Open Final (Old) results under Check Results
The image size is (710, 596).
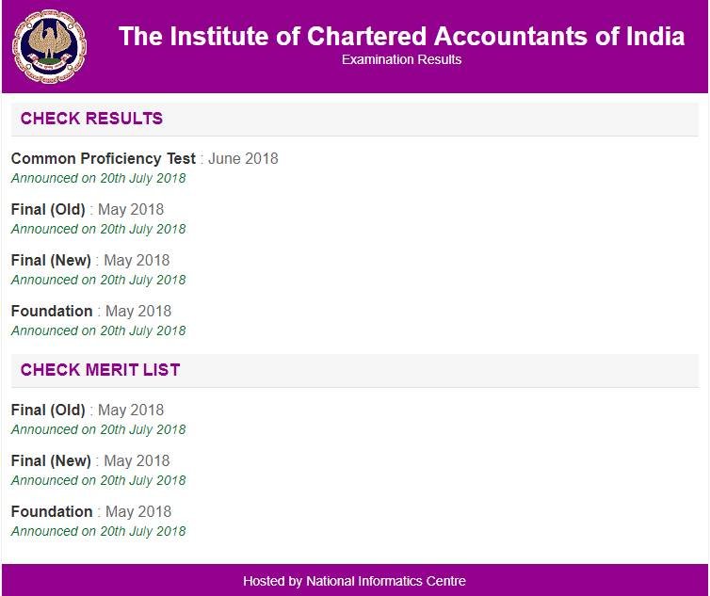coord(87,209)
